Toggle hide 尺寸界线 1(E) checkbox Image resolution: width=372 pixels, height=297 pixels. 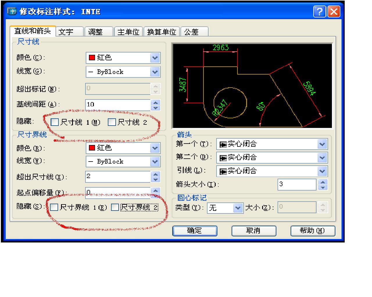tap(54, 207)
